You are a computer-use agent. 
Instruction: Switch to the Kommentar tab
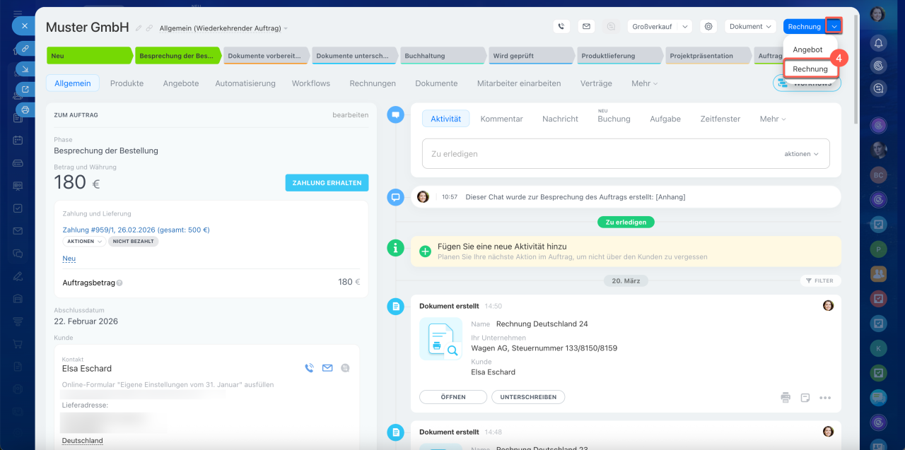(x=501, y=119)
